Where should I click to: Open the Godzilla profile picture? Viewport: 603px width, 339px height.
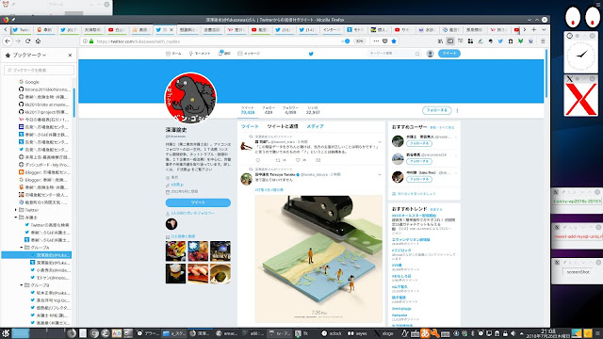[190, 98]
